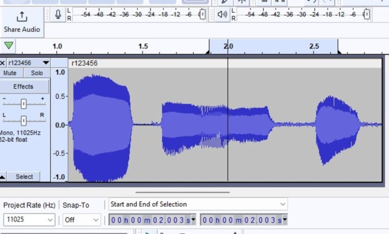Click the Share Audio button
Viewport: 389px width, 234px height.
[22, 22]
